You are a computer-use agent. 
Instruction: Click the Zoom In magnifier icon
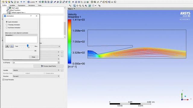pyautogui.click(x=80, y=6)
